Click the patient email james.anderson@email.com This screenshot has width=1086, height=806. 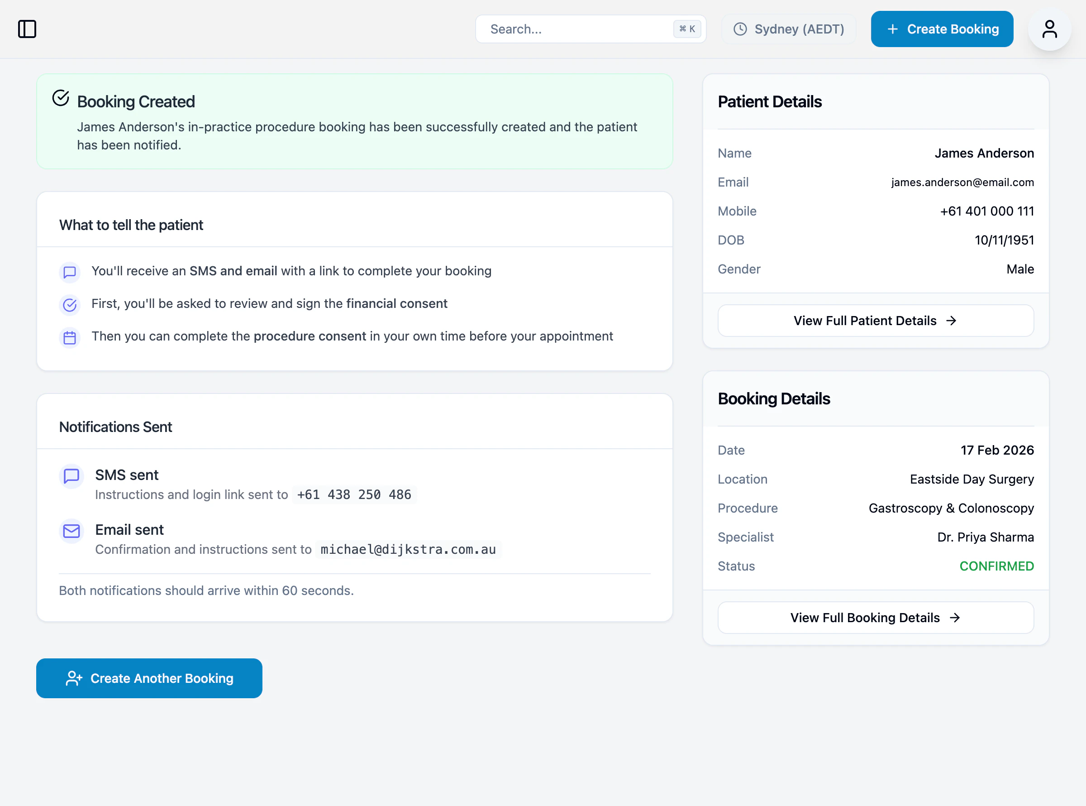pyautogui.click(x=962, y=182)
